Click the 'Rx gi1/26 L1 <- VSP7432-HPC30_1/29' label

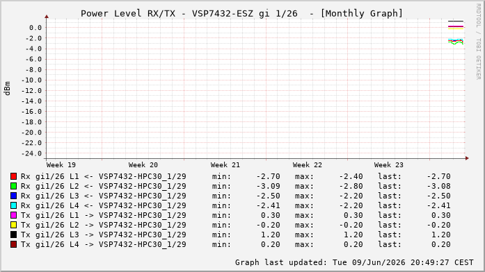pos(103,177)
